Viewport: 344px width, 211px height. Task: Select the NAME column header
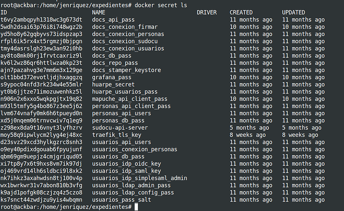tap(99, 12)
